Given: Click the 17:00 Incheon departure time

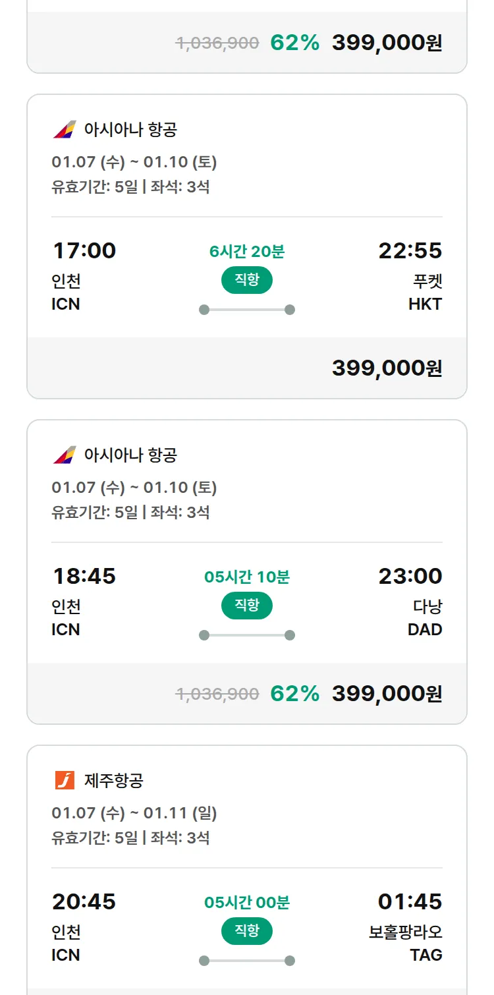Looking at the screenshot, I should (84, 251).
